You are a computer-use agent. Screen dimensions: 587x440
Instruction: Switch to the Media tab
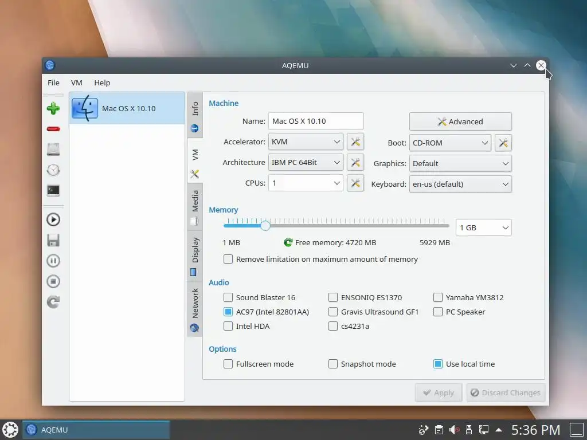click(195, 207)
